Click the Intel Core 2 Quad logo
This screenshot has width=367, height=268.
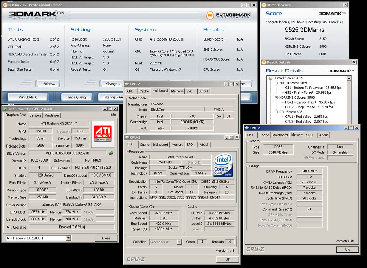(x=223, y=165)
